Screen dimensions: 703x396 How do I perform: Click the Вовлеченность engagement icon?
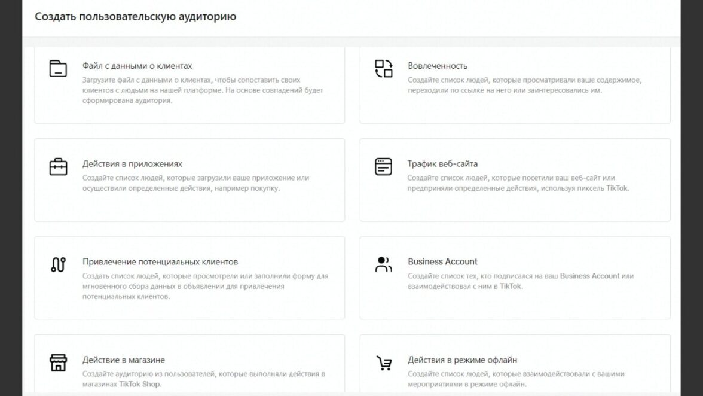tap(384, 68)
